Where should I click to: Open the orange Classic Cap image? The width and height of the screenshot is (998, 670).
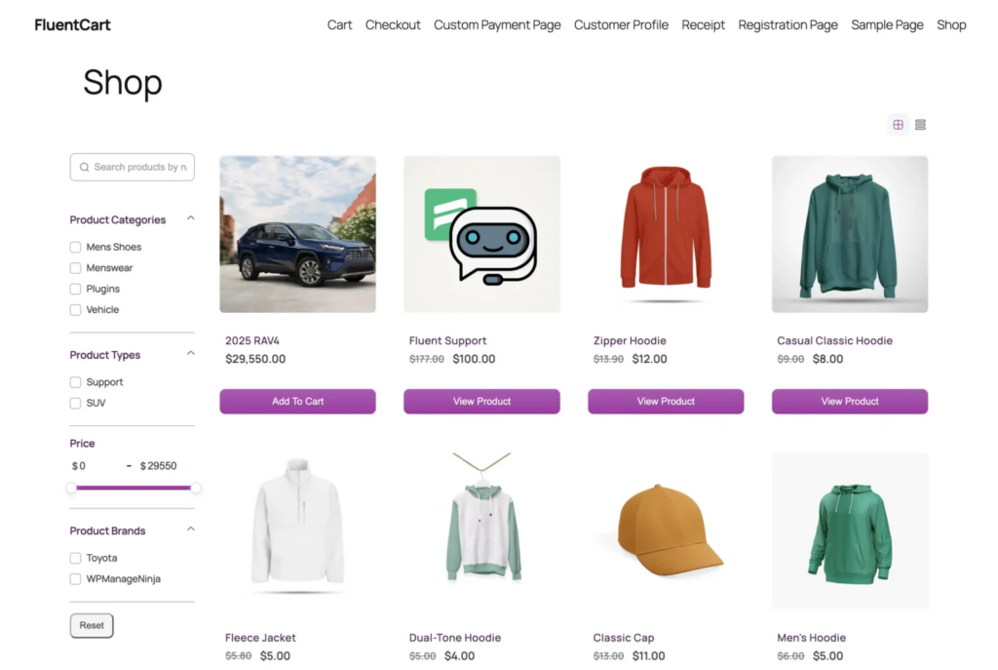666,532
